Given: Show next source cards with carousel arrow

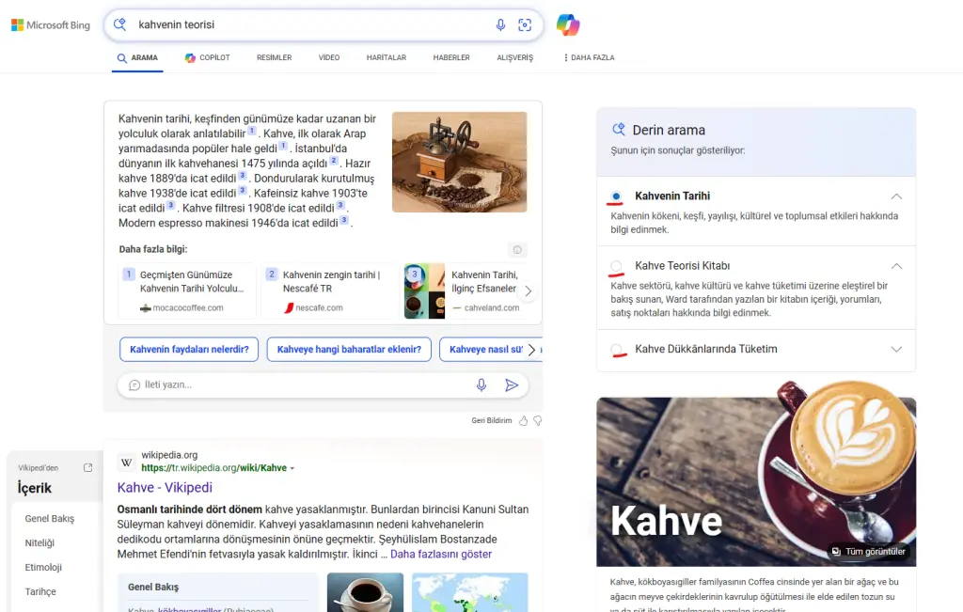Looking at the screenshot, I should 529,291.
